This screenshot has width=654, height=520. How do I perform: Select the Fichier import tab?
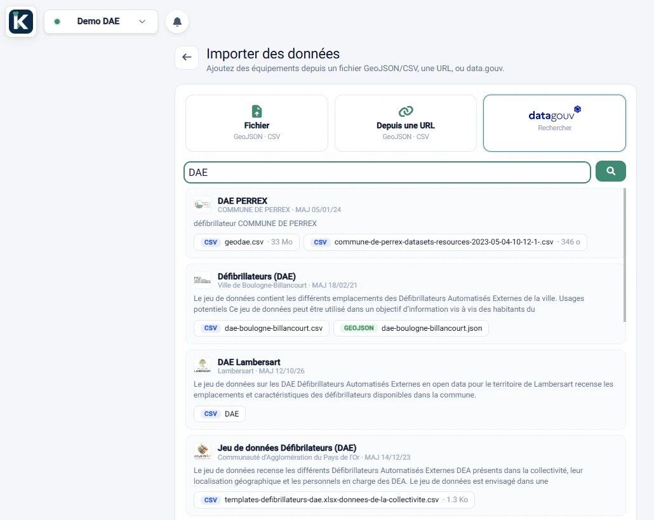click(x=257, y=123)
